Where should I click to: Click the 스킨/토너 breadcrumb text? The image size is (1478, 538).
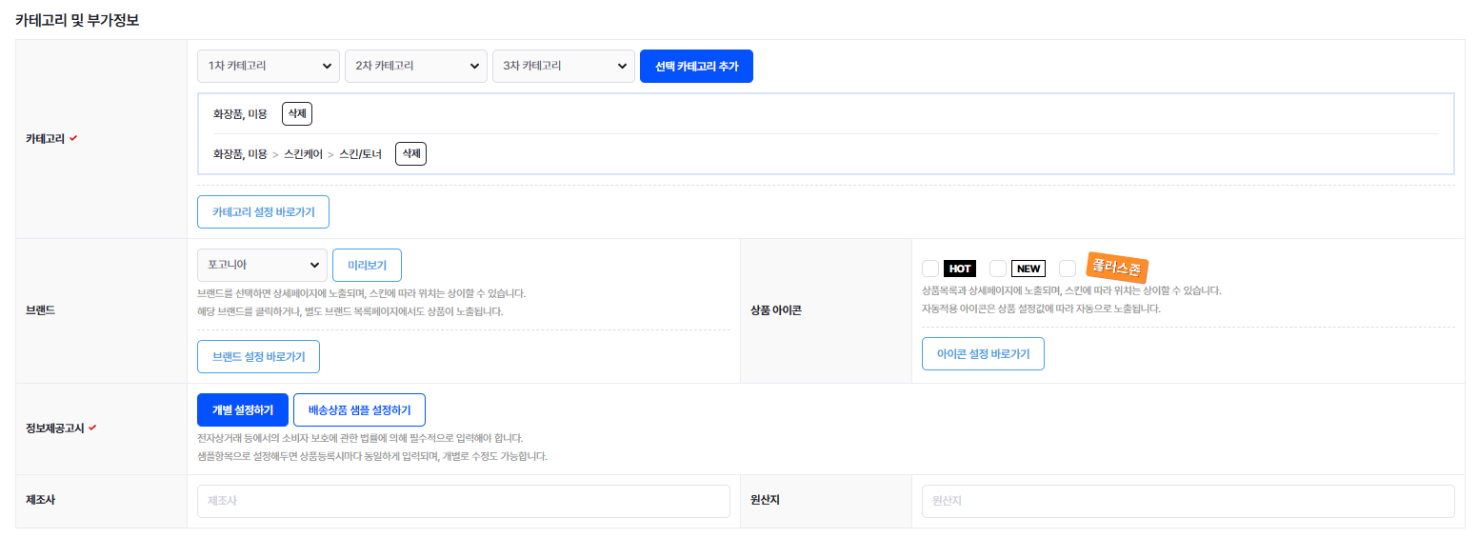point(360,153)
